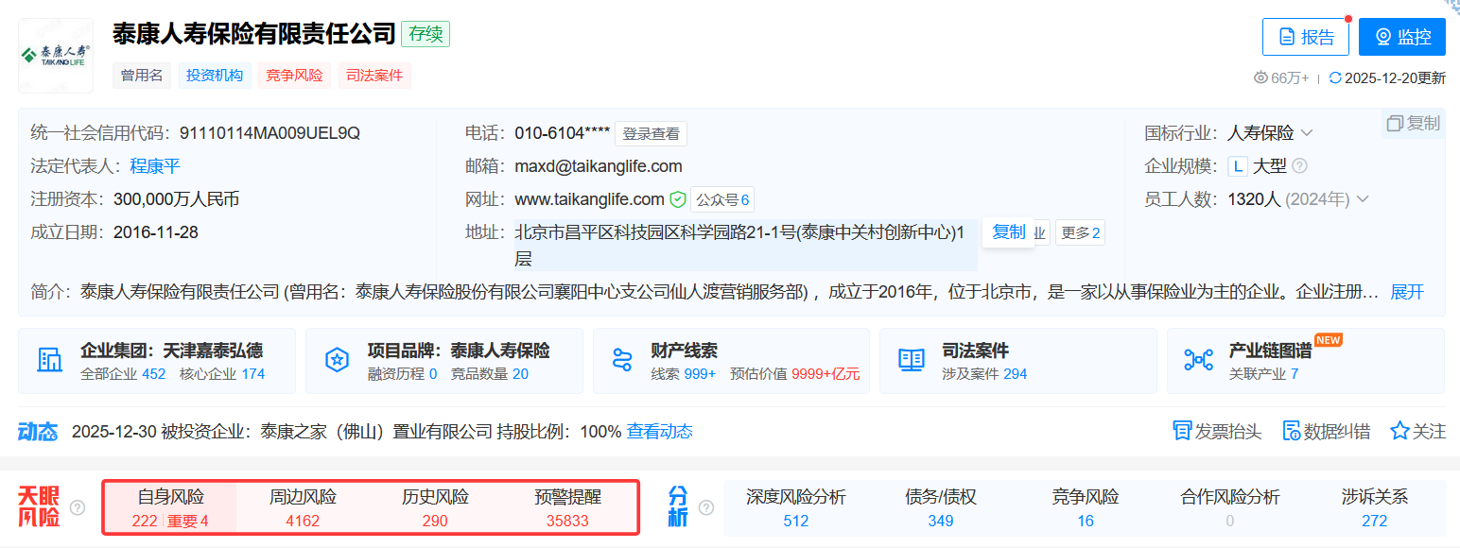Click 登录查看 to reveal the phone number
Screen dimensions: 1460x548
click(651, 133)
